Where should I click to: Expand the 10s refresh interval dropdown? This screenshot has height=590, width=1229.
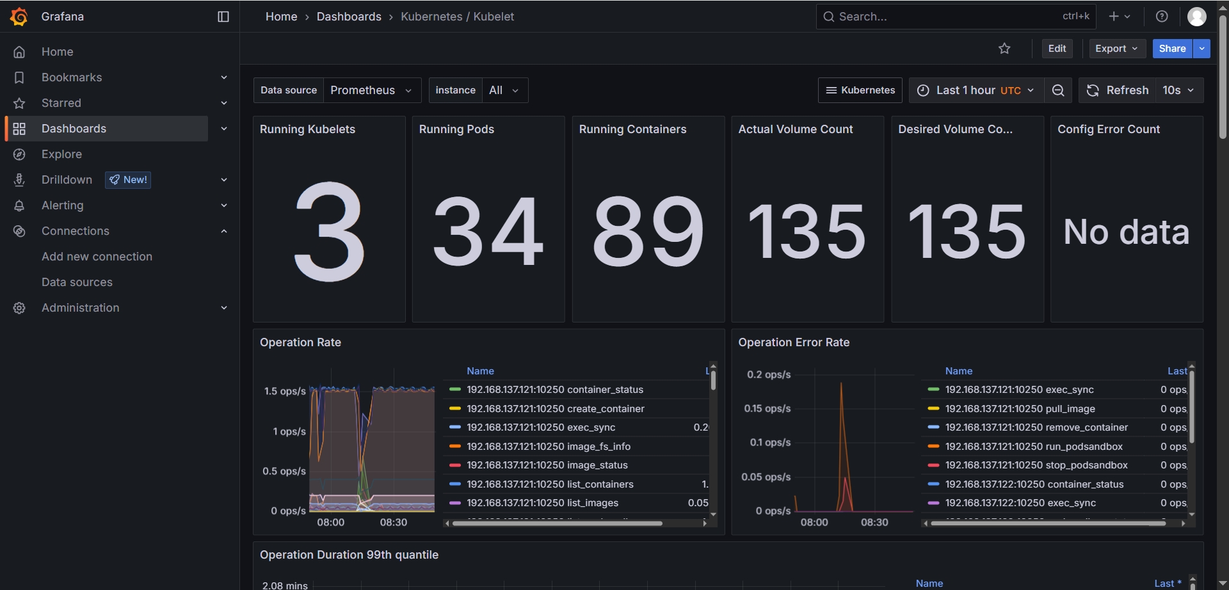click(1179, 90)
